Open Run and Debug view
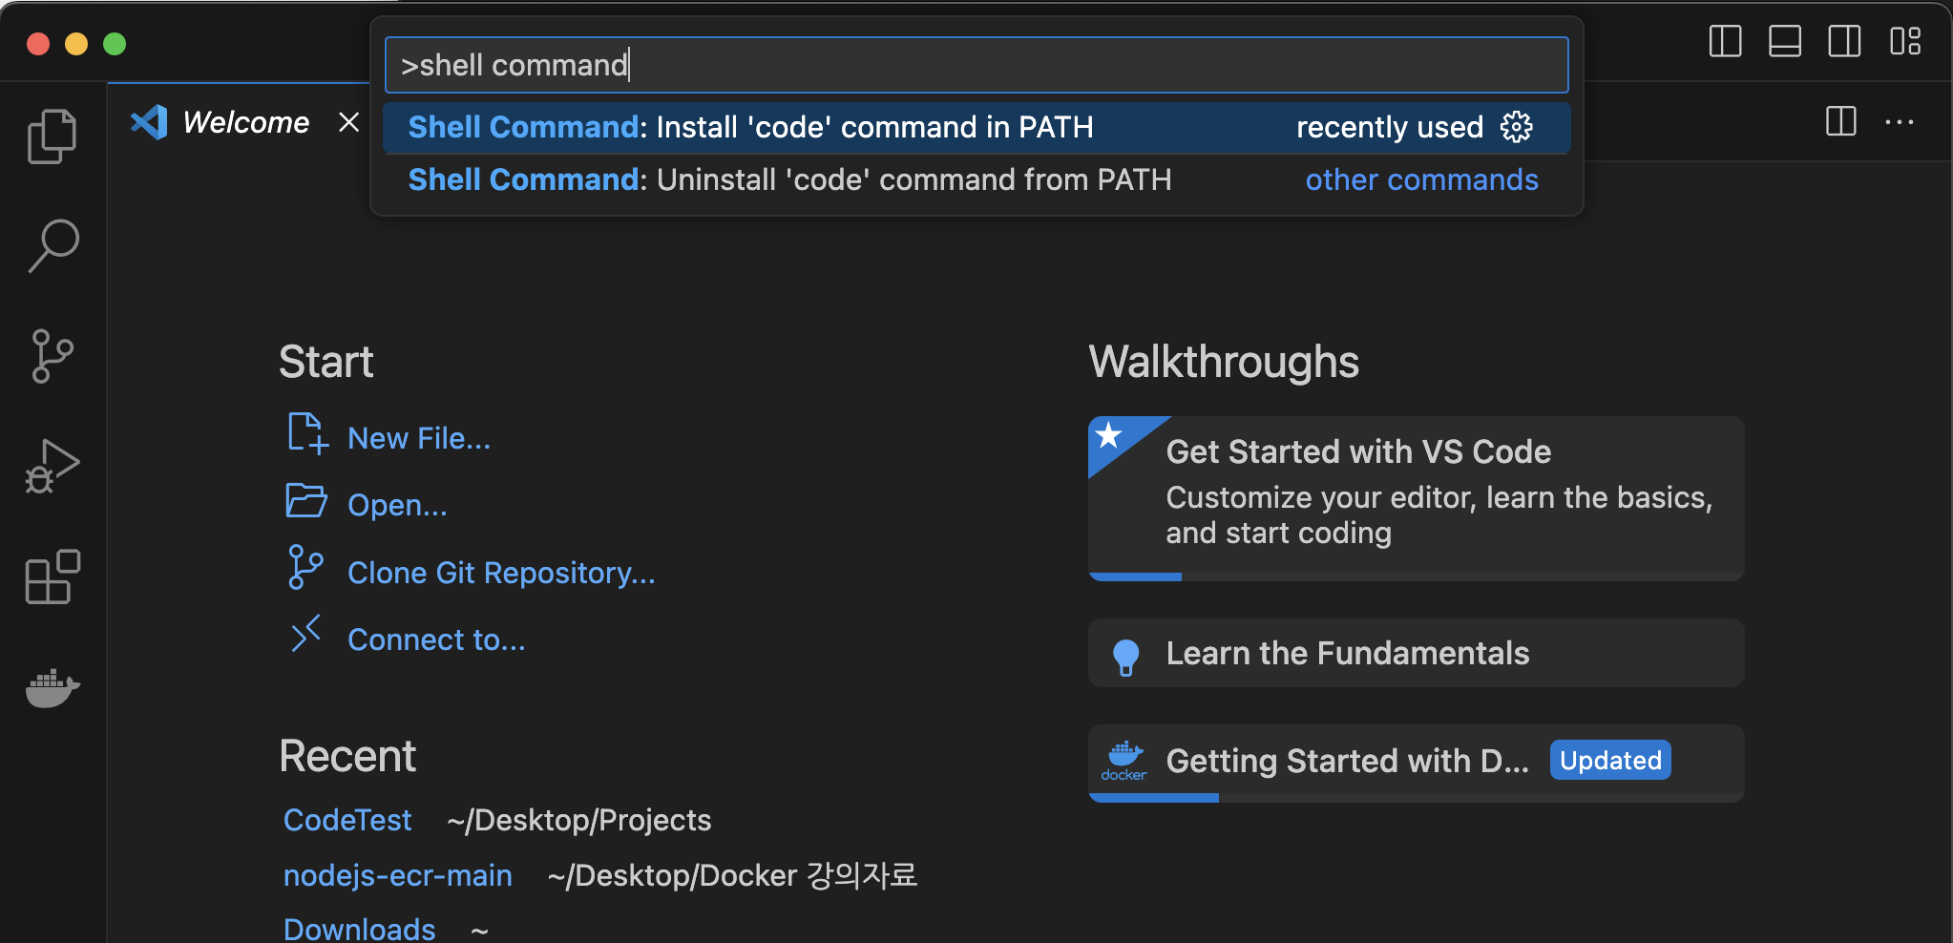This screenshot has height=943, width=1953. tap(52, 467)
